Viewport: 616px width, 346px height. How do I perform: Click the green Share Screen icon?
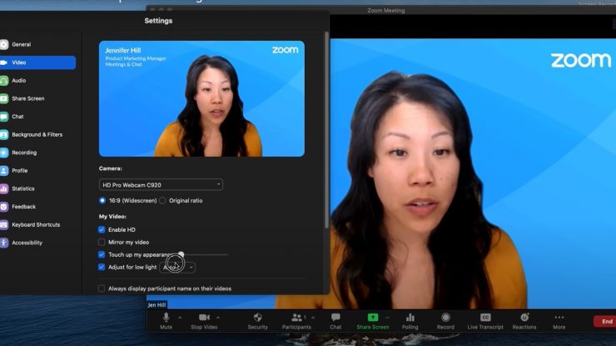373,318
